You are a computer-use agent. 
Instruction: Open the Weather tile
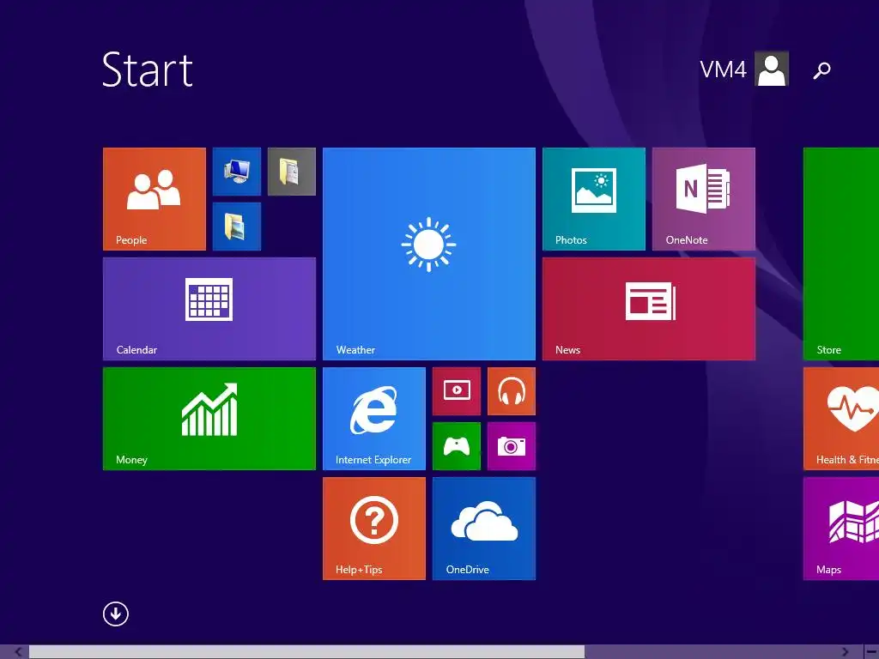tap(429, 254)
